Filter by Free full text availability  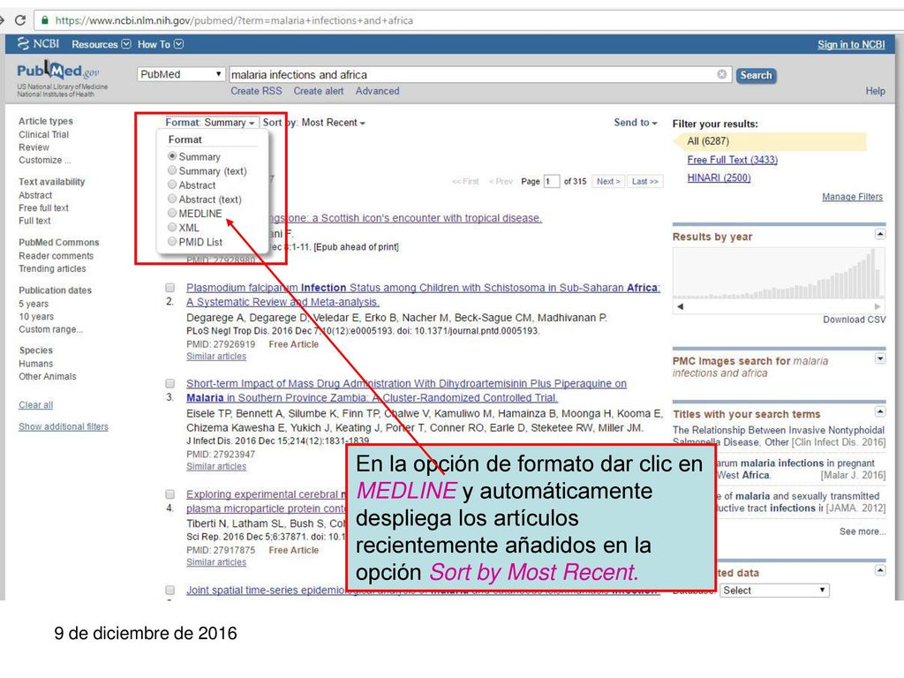[x=43, y=207]
